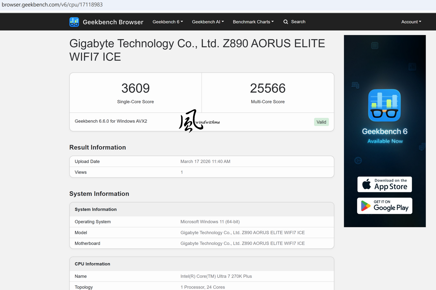This screenshot has width=436, height=290.
Task: Click Download on the App Store badge
Action: [x=385, y=184]
